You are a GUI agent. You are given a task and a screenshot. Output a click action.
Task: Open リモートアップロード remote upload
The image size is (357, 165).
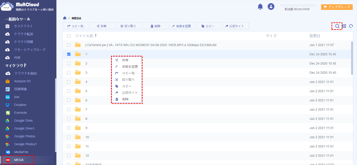click(30, 50)
